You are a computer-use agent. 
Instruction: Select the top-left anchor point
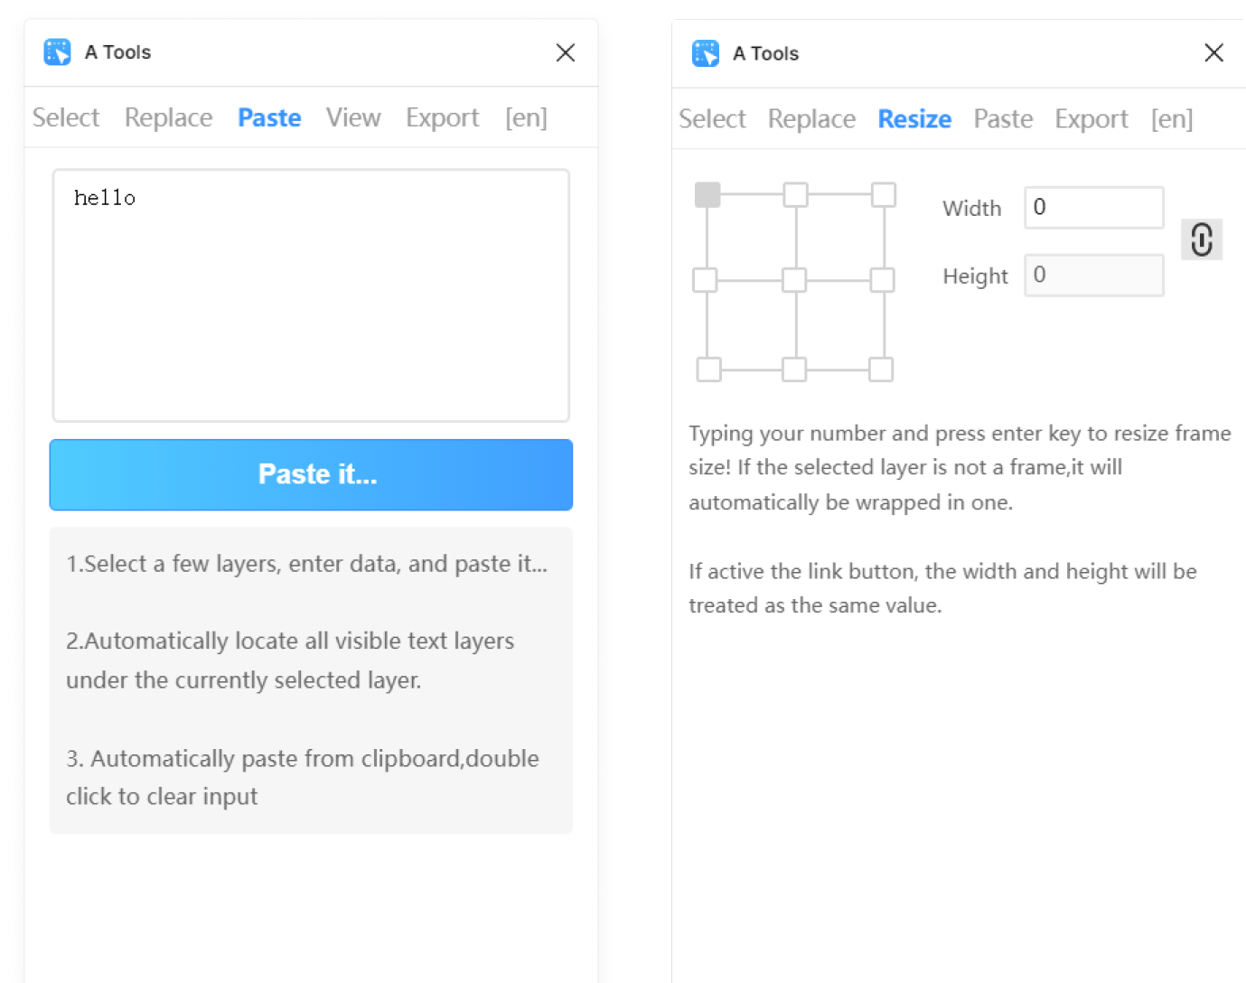707,194
